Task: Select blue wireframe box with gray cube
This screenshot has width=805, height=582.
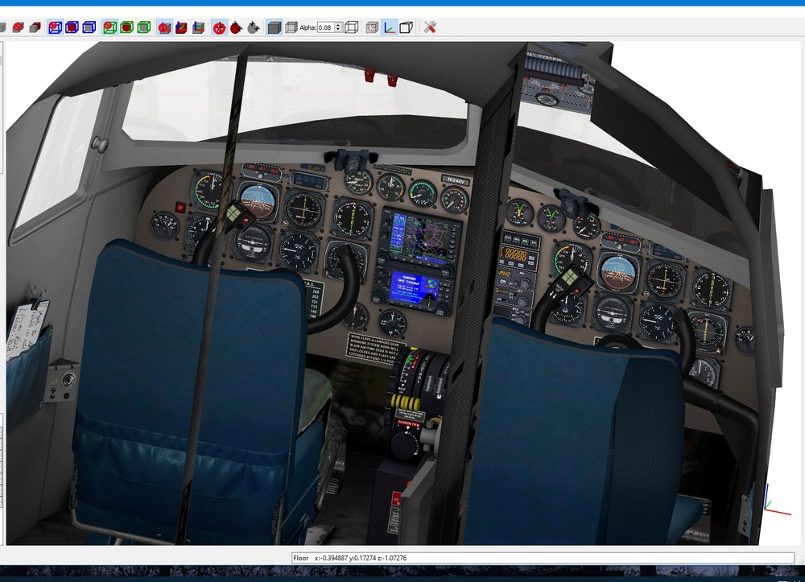Action: tap(89, 27)
